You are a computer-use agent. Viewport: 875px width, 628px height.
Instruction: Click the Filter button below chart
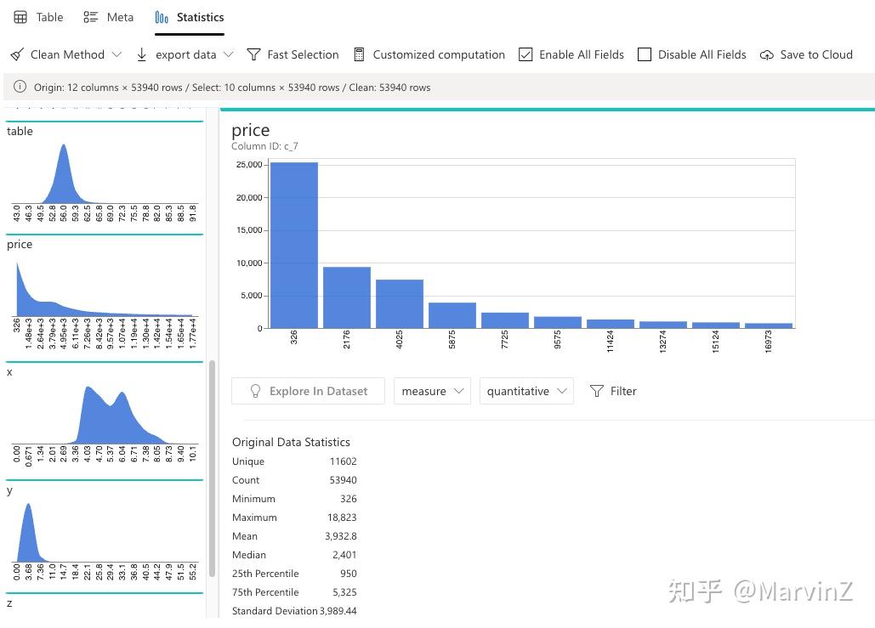coord(613,391)
